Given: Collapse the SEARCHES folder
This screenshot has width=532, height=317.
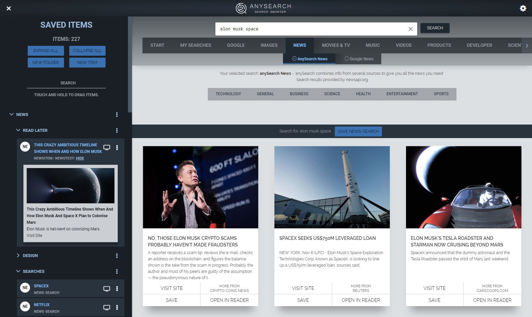Looking at the screenshot, I should click(x=18, y=271).
